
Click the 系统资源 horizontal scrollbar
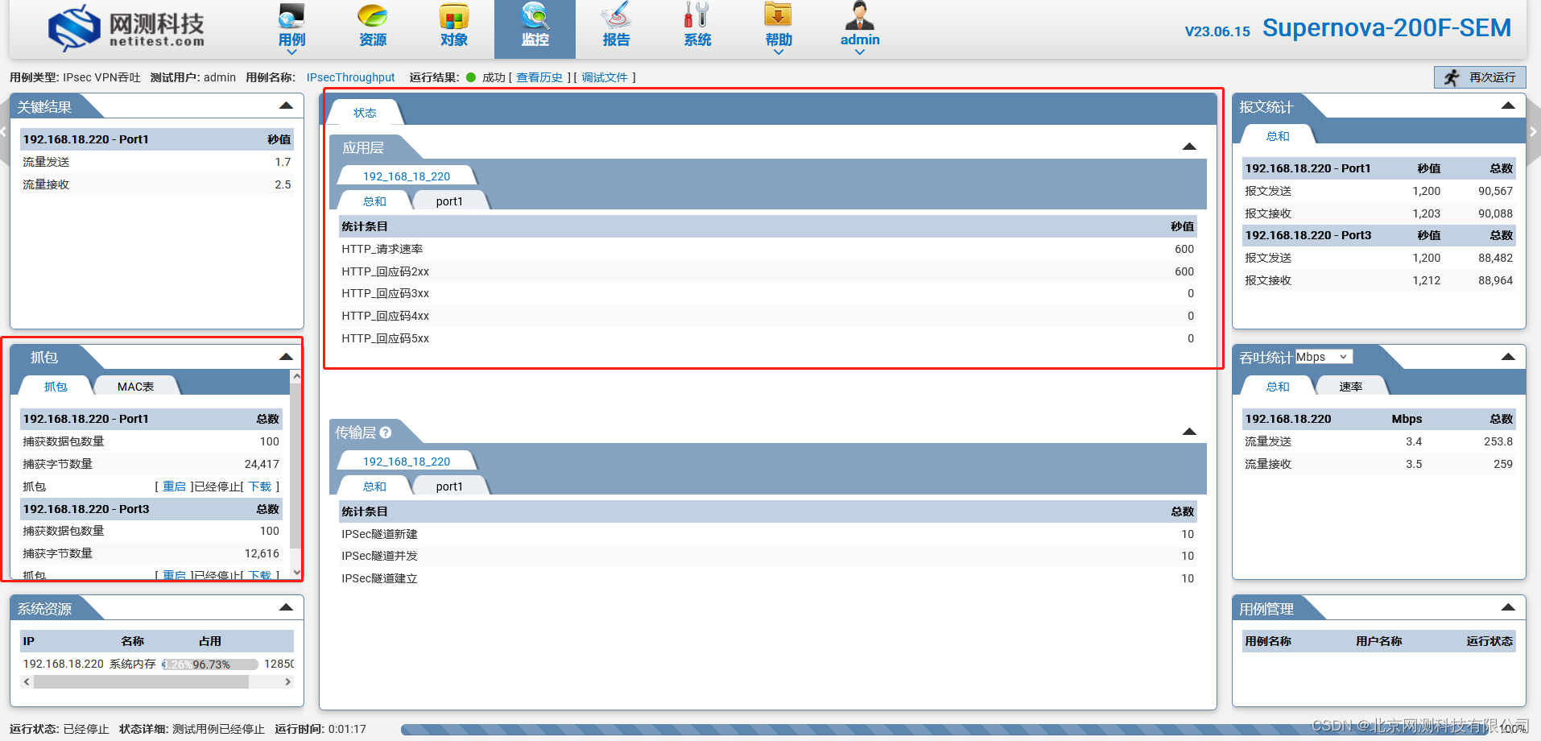point(141,682)
